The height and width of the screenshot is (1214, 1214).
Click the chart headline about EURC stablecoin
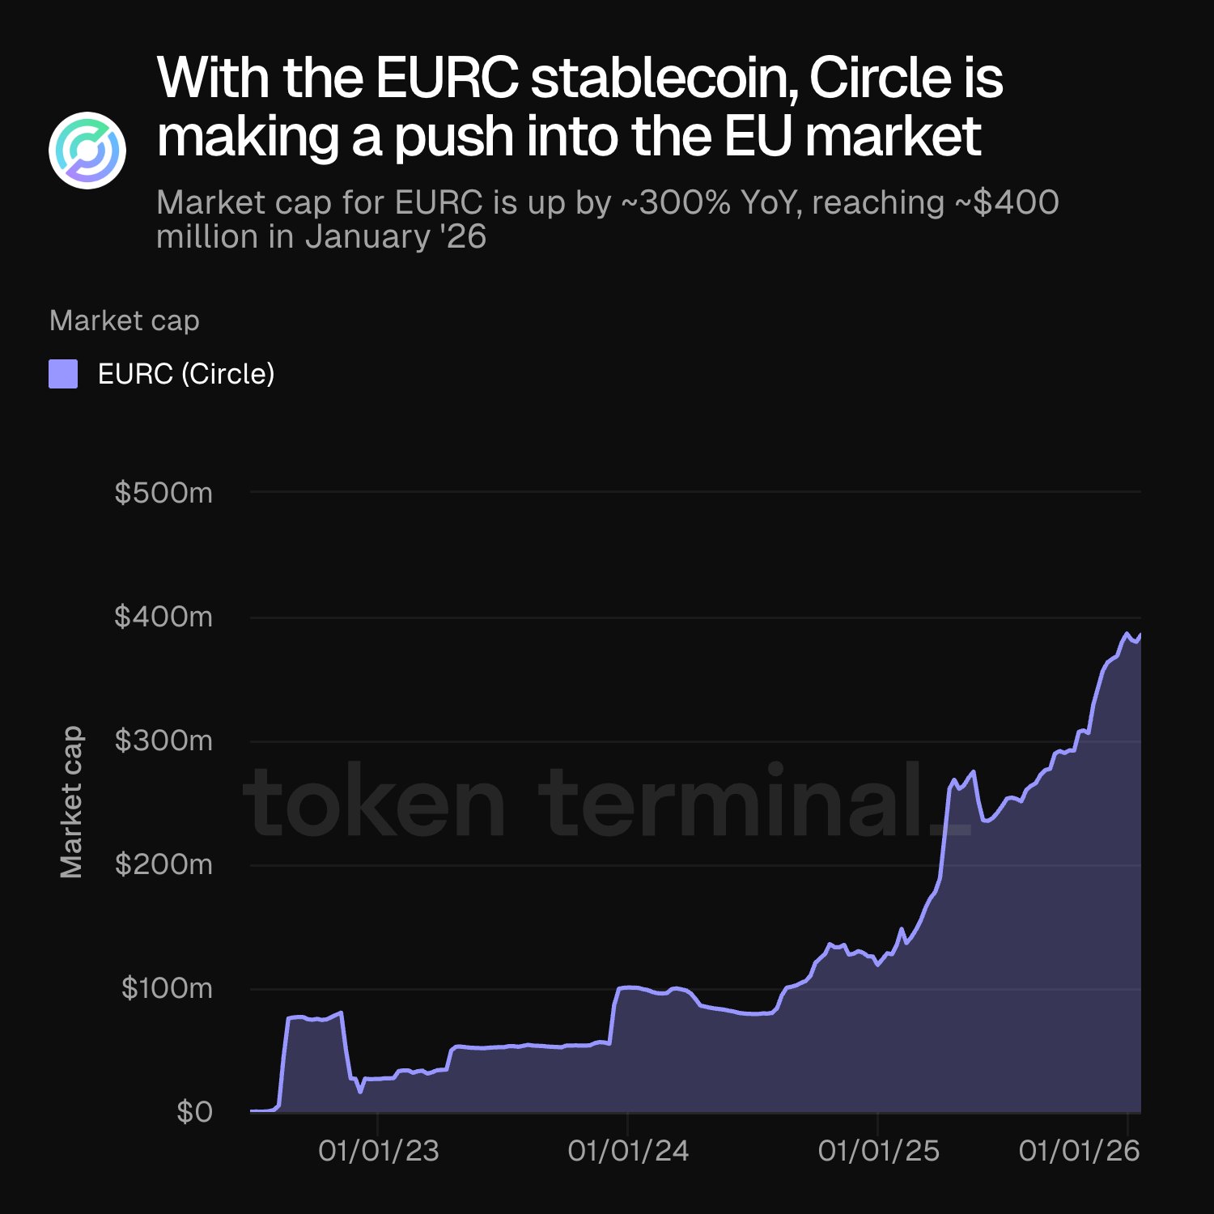click(579, 107)
